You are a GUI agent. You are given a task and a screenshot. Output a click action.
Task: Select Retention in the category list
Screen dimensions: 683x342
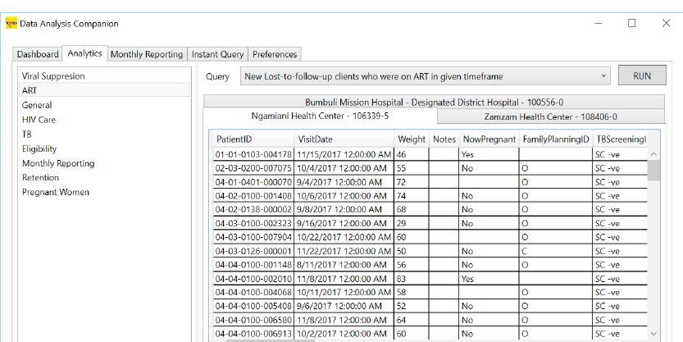[x=41, y=177]
